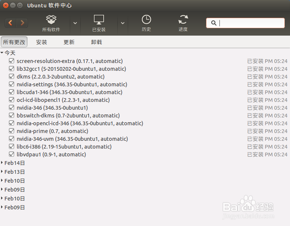Expand the Feb13日 group

click(x=2, y=172)
